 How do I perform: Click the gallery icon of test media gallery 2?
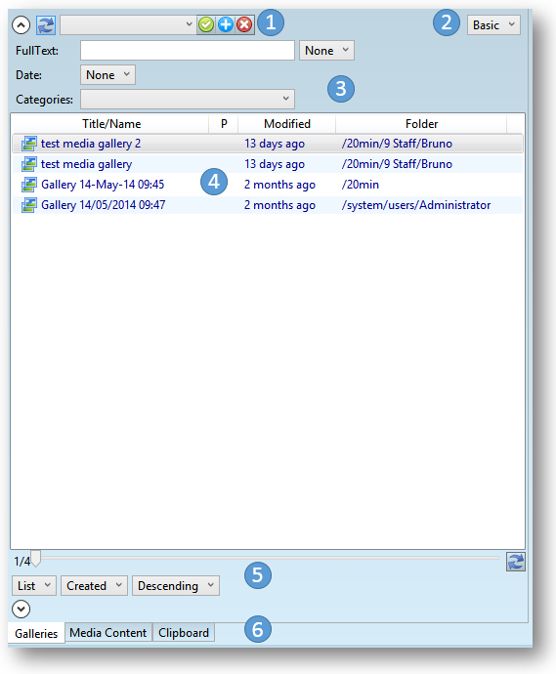(28, 144)
